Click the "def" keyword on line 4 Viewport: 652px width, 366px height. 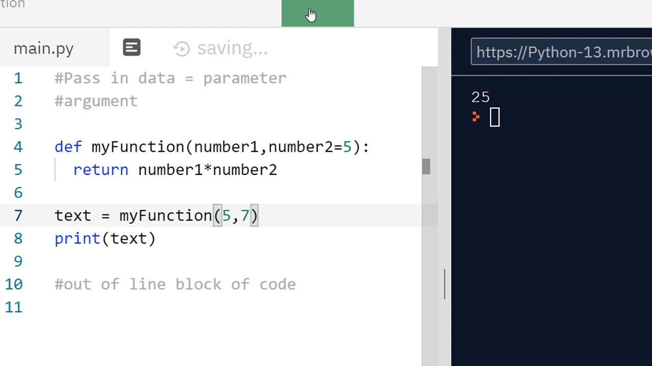point(68,147)
